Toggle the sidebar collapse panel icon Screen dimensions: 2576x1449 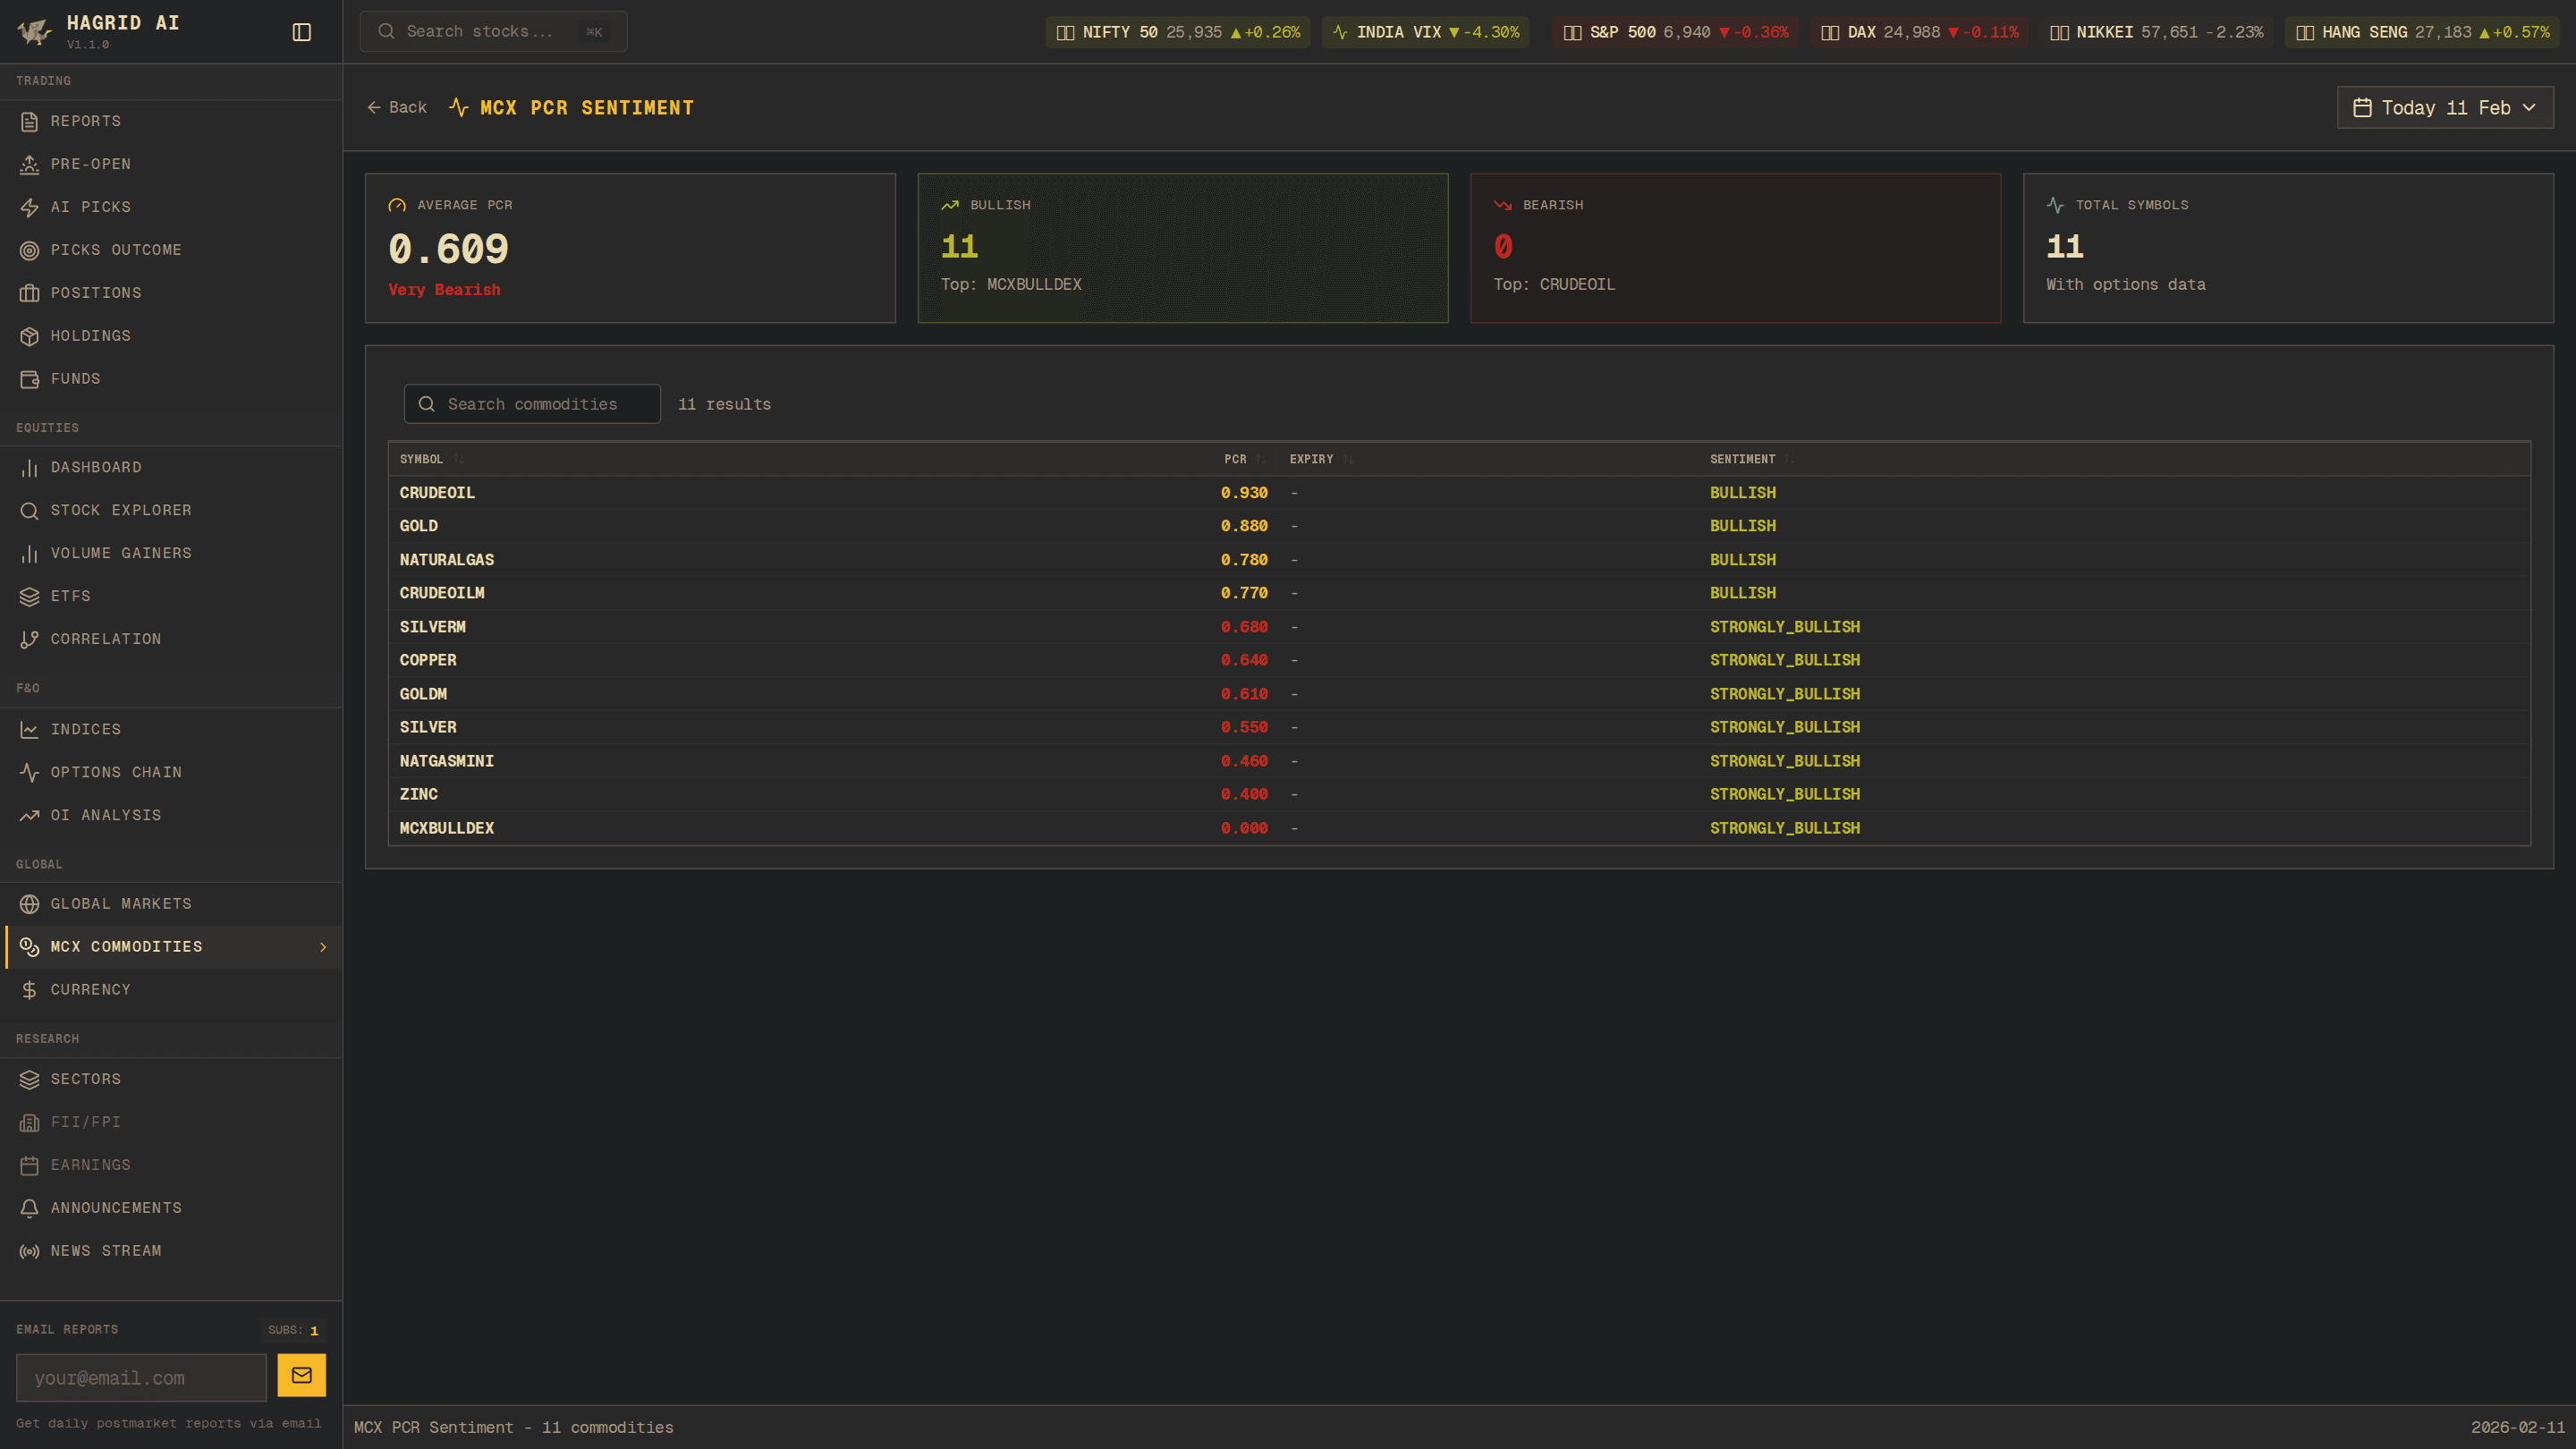(x=301, y=32)
